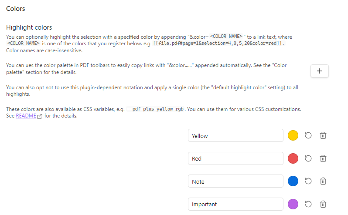Image resolution: width=348 pixels, height=215 pixels.
Task: Edit the Red color name field
Action: [235, 158]
